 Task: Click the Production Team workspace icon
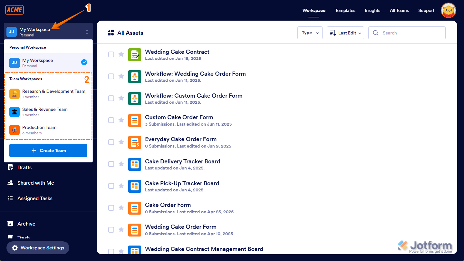tap(15, 130)
